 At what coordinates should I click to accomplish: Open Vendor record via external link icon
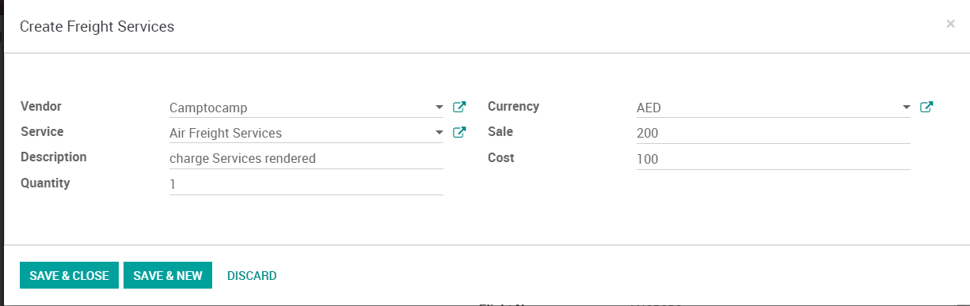pos(459,107)
